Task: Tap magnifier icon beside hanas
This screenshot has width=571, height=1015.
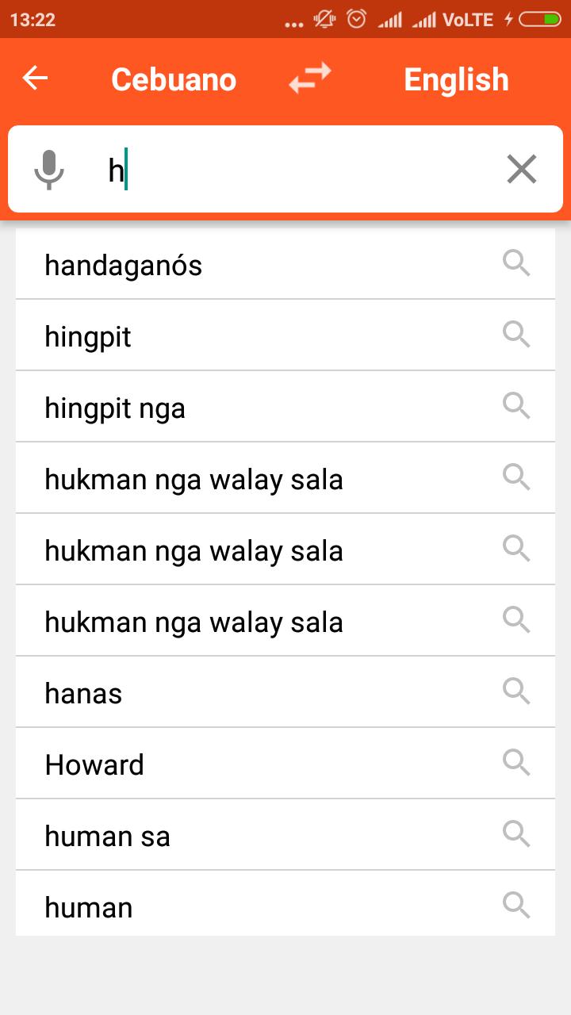Action: 516,691
